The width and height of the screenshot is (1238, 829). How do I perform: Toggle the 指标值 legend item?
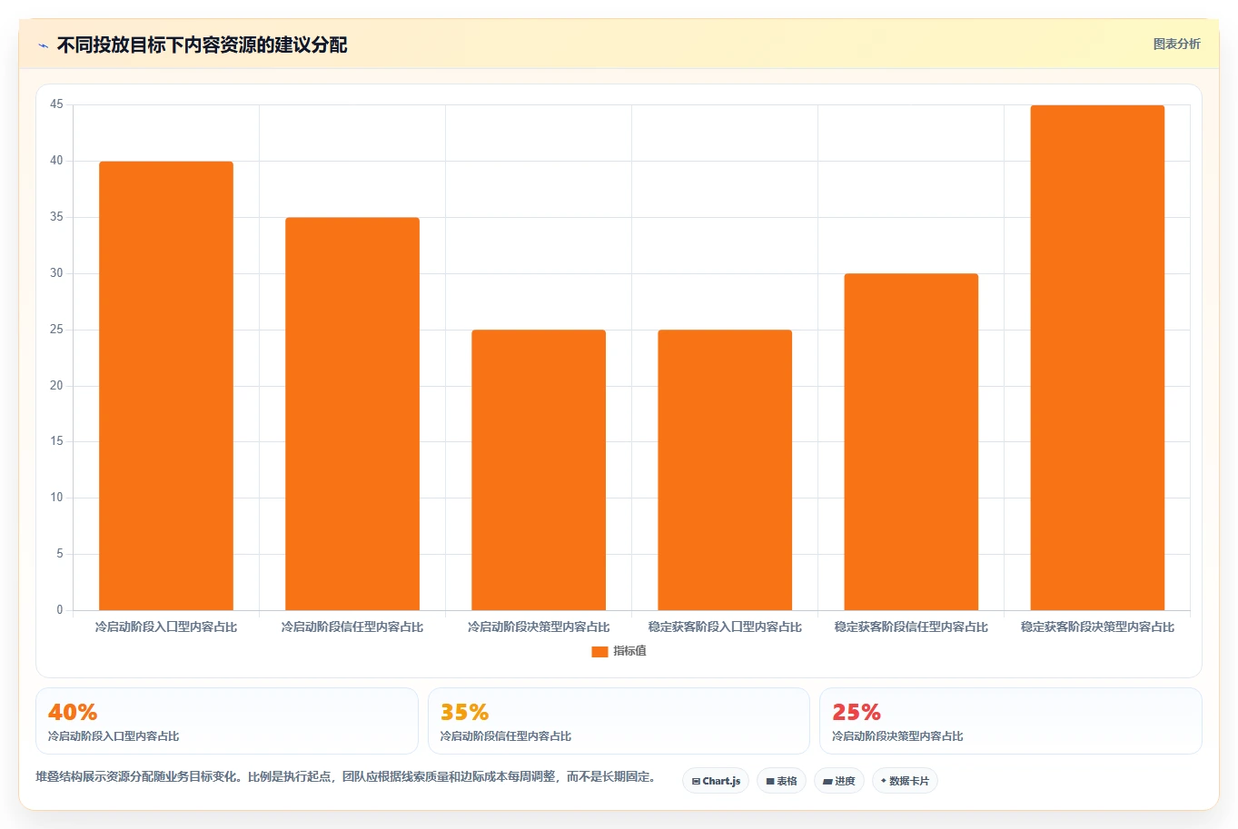pyautogui.click(x=619, y=651)
